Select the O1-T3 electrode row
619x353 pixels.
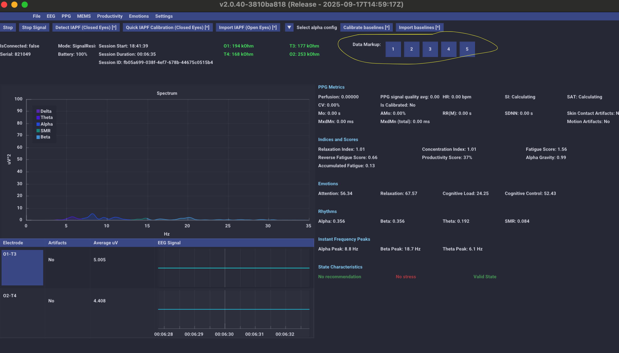[x=22, y=267]
